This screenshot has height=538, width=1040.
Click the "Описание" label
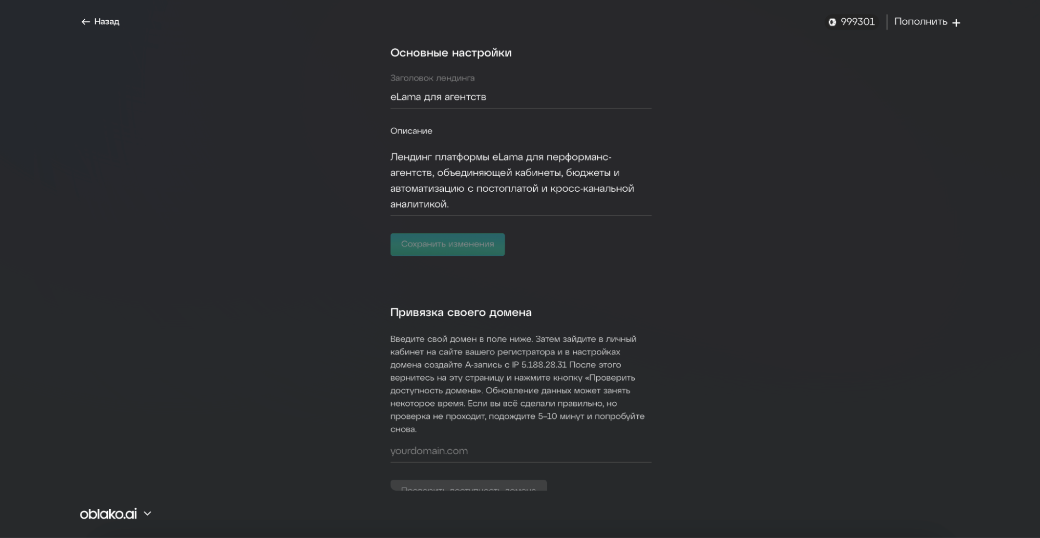(x=411, y=131)
